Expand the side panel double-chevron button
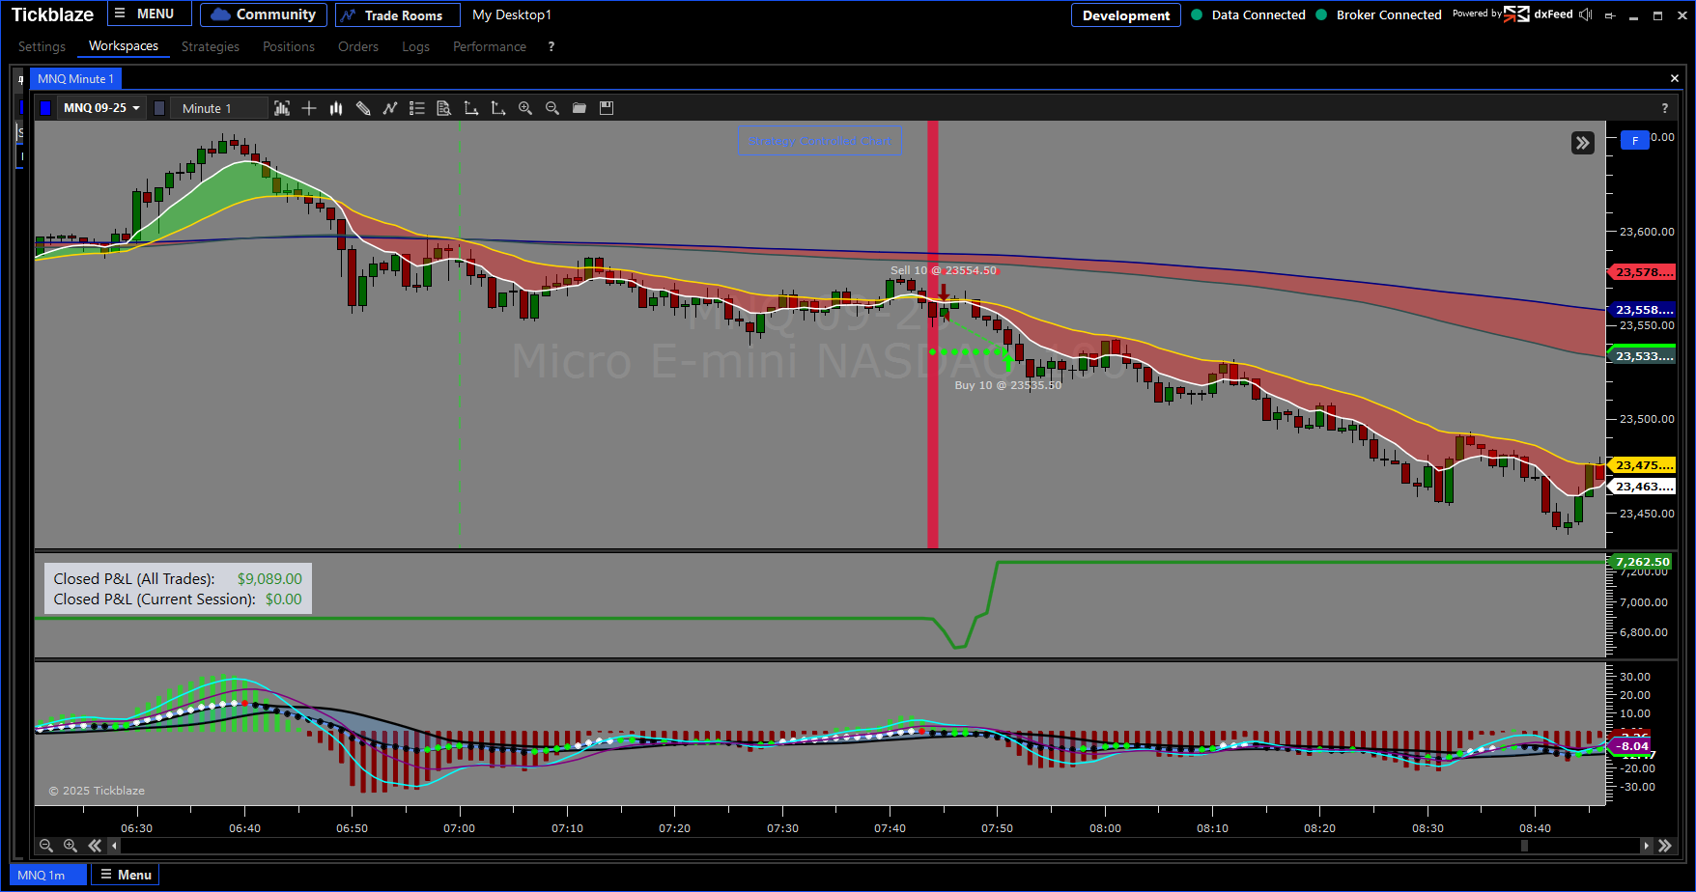Screen dimensions: 1696x892 1582,143
